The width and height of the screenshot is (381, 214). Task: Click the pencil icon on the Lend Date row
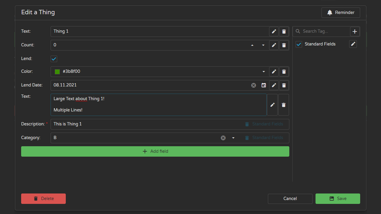coord(274,85)
